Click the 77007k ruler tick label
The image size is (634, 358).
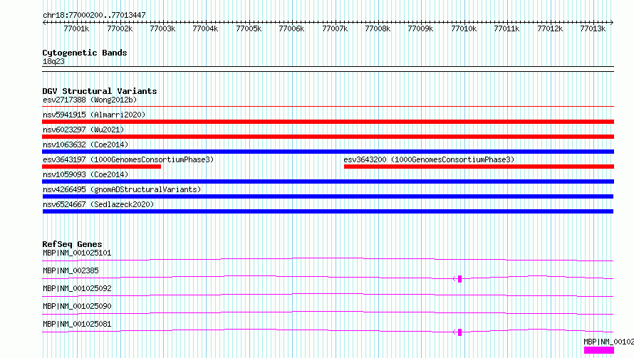coord(335,28)
